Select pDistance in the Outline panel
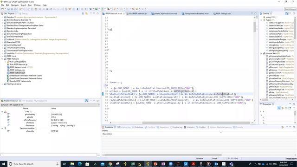 click(273, 70)
